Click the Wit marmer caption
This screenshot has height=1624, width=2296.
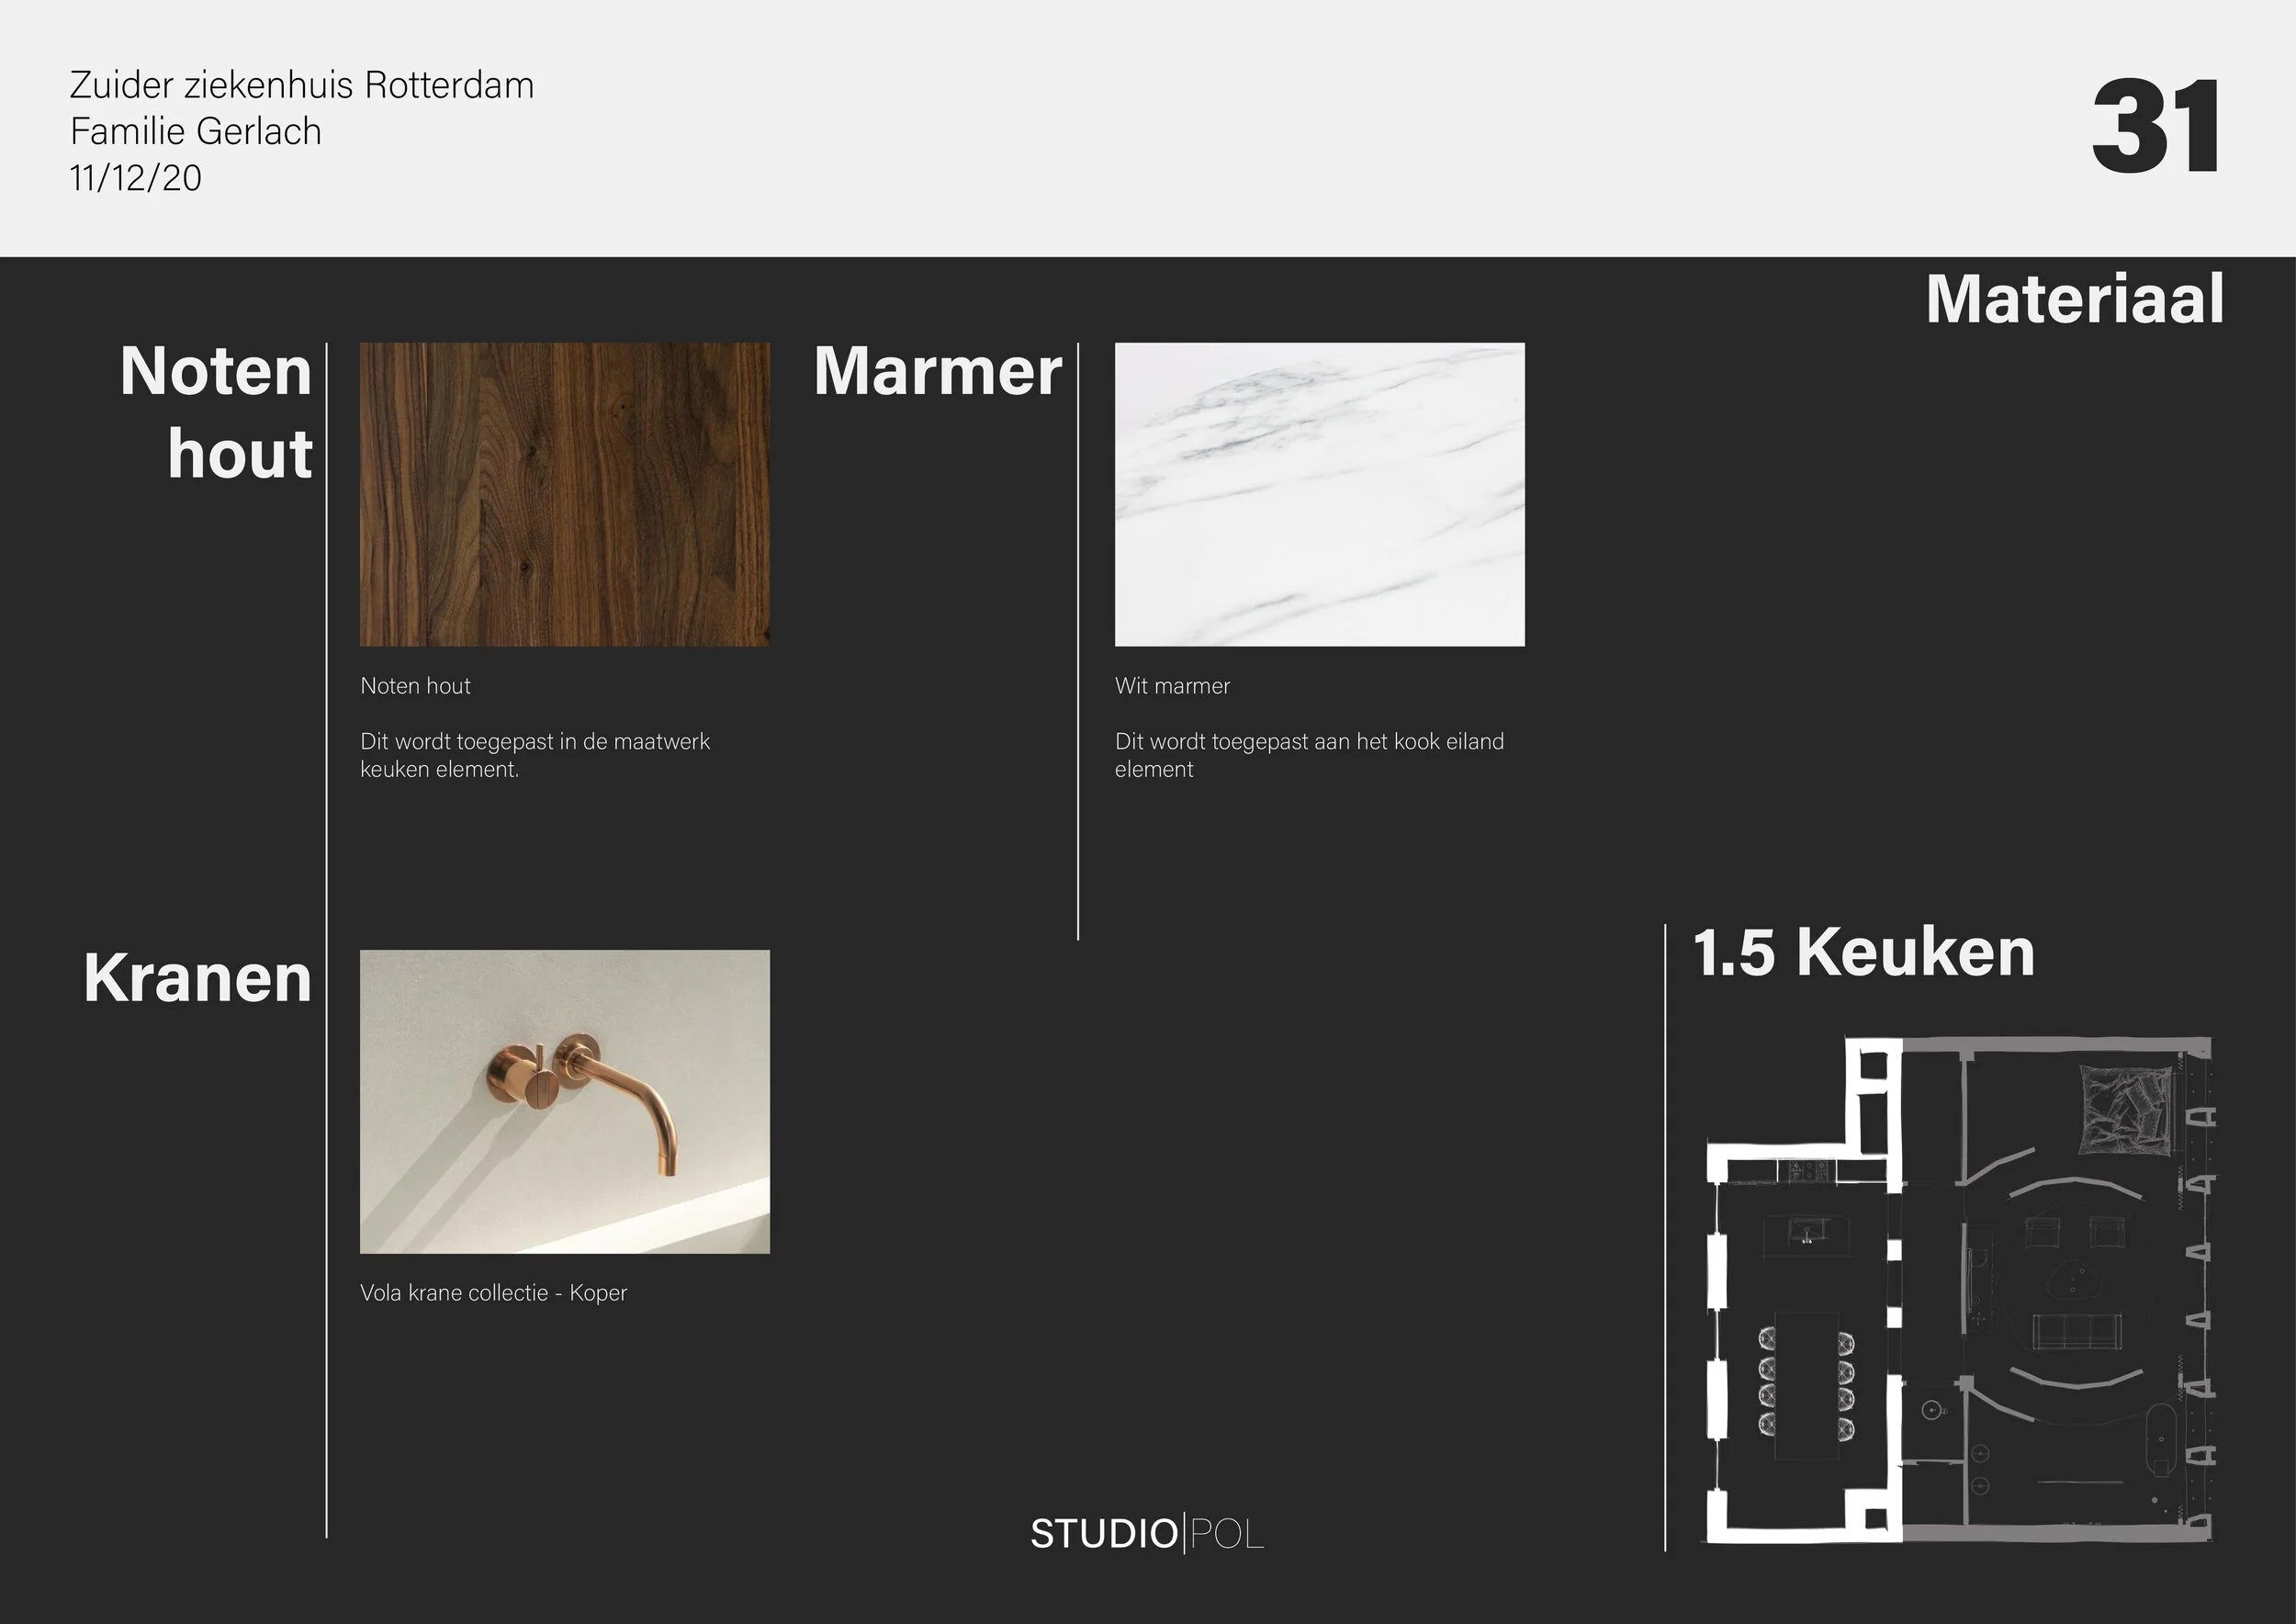click(x=1172, y=686)
